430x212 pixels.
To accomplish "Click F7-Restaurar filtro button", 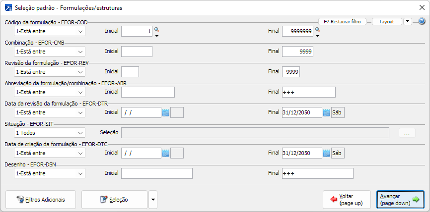I will click(x=342, y=22).
